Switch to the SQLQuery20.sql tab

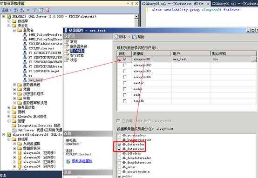(x=234, y=4)
